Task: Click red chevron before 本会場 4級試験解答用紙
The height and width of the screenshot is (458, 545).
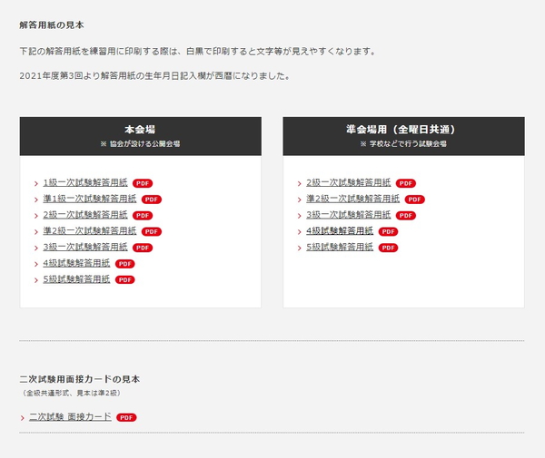Action: (36, 265)
